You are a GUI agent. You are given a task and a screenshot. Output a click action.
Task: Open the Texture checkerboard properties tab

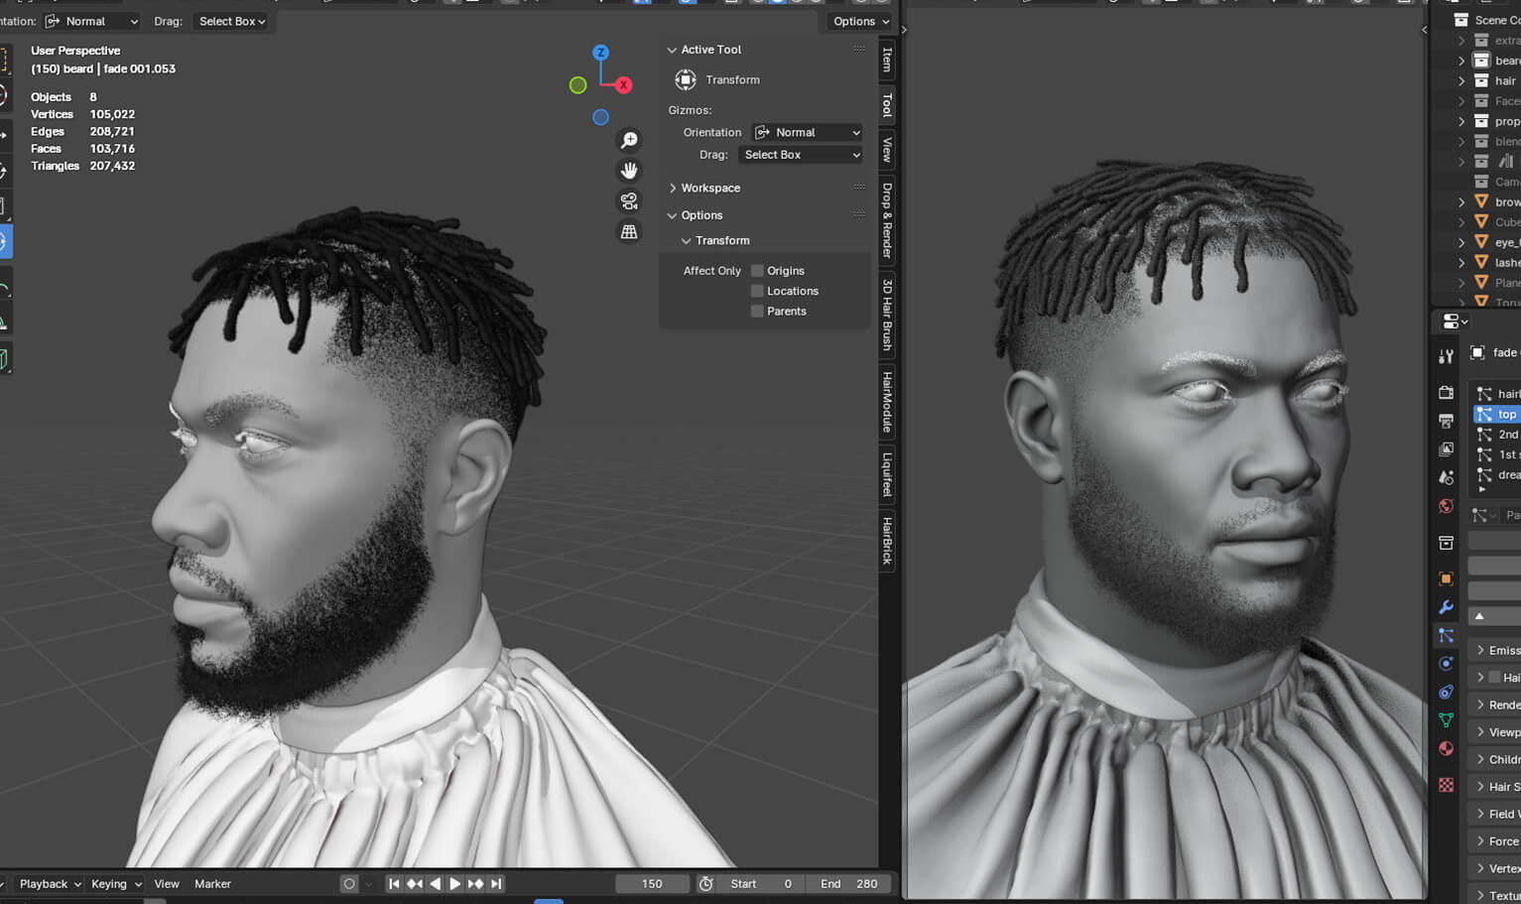[1446, 785]
